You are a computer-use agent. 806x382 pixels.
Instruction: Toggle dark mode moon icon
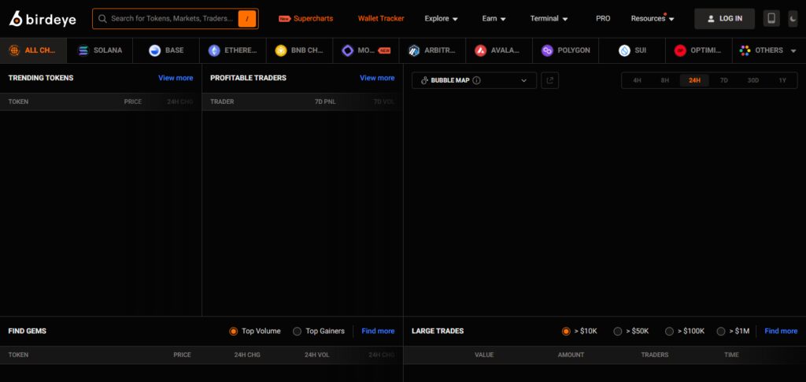pos(793,18)
